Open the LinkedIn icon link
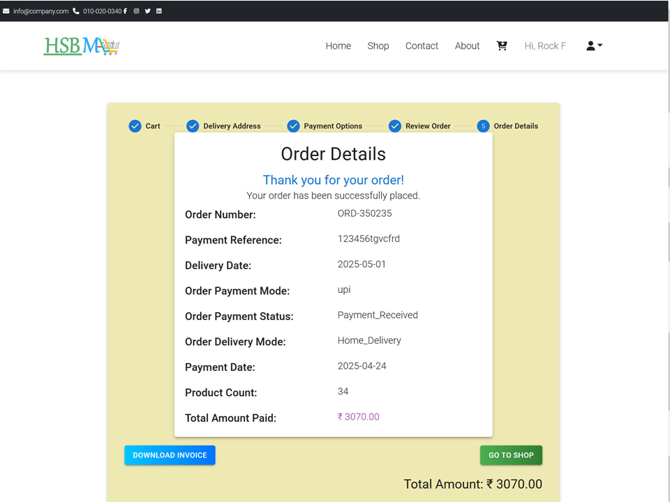Viewport: 670px width, 502px height. pyautogui.click(x=159, y=11)
